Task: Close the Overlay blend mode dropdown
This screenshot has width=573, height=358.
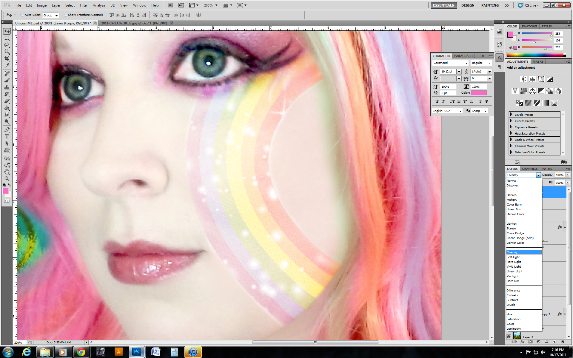Action: point(538,175)
